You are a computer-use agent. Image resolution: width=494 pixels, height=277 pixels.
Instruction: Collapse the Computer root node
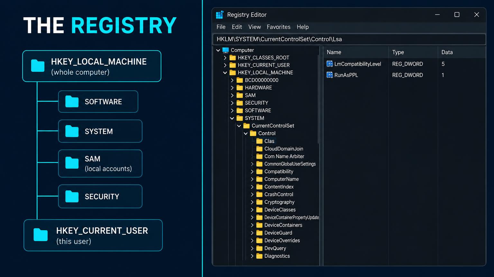pos(218,50)
